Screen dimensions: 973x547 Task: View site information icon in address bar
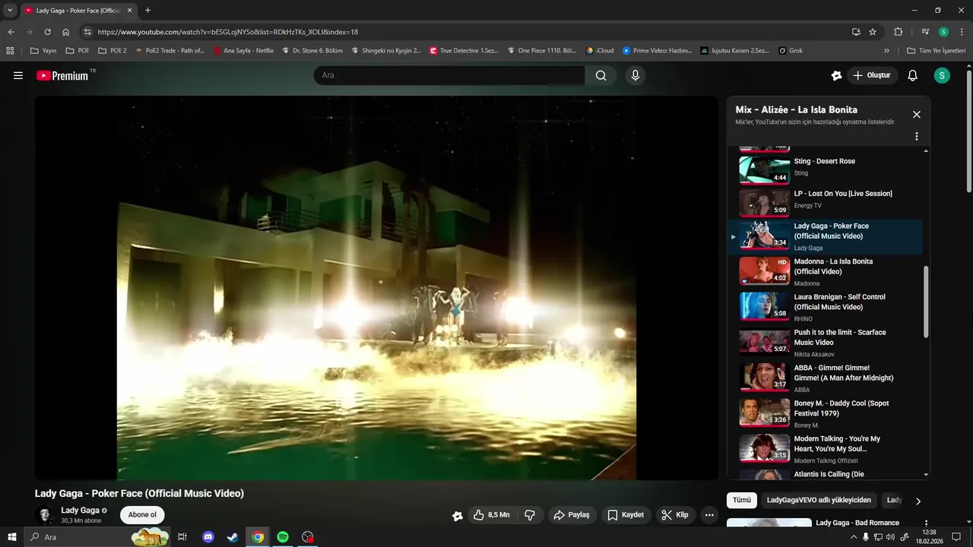point(87,32)
